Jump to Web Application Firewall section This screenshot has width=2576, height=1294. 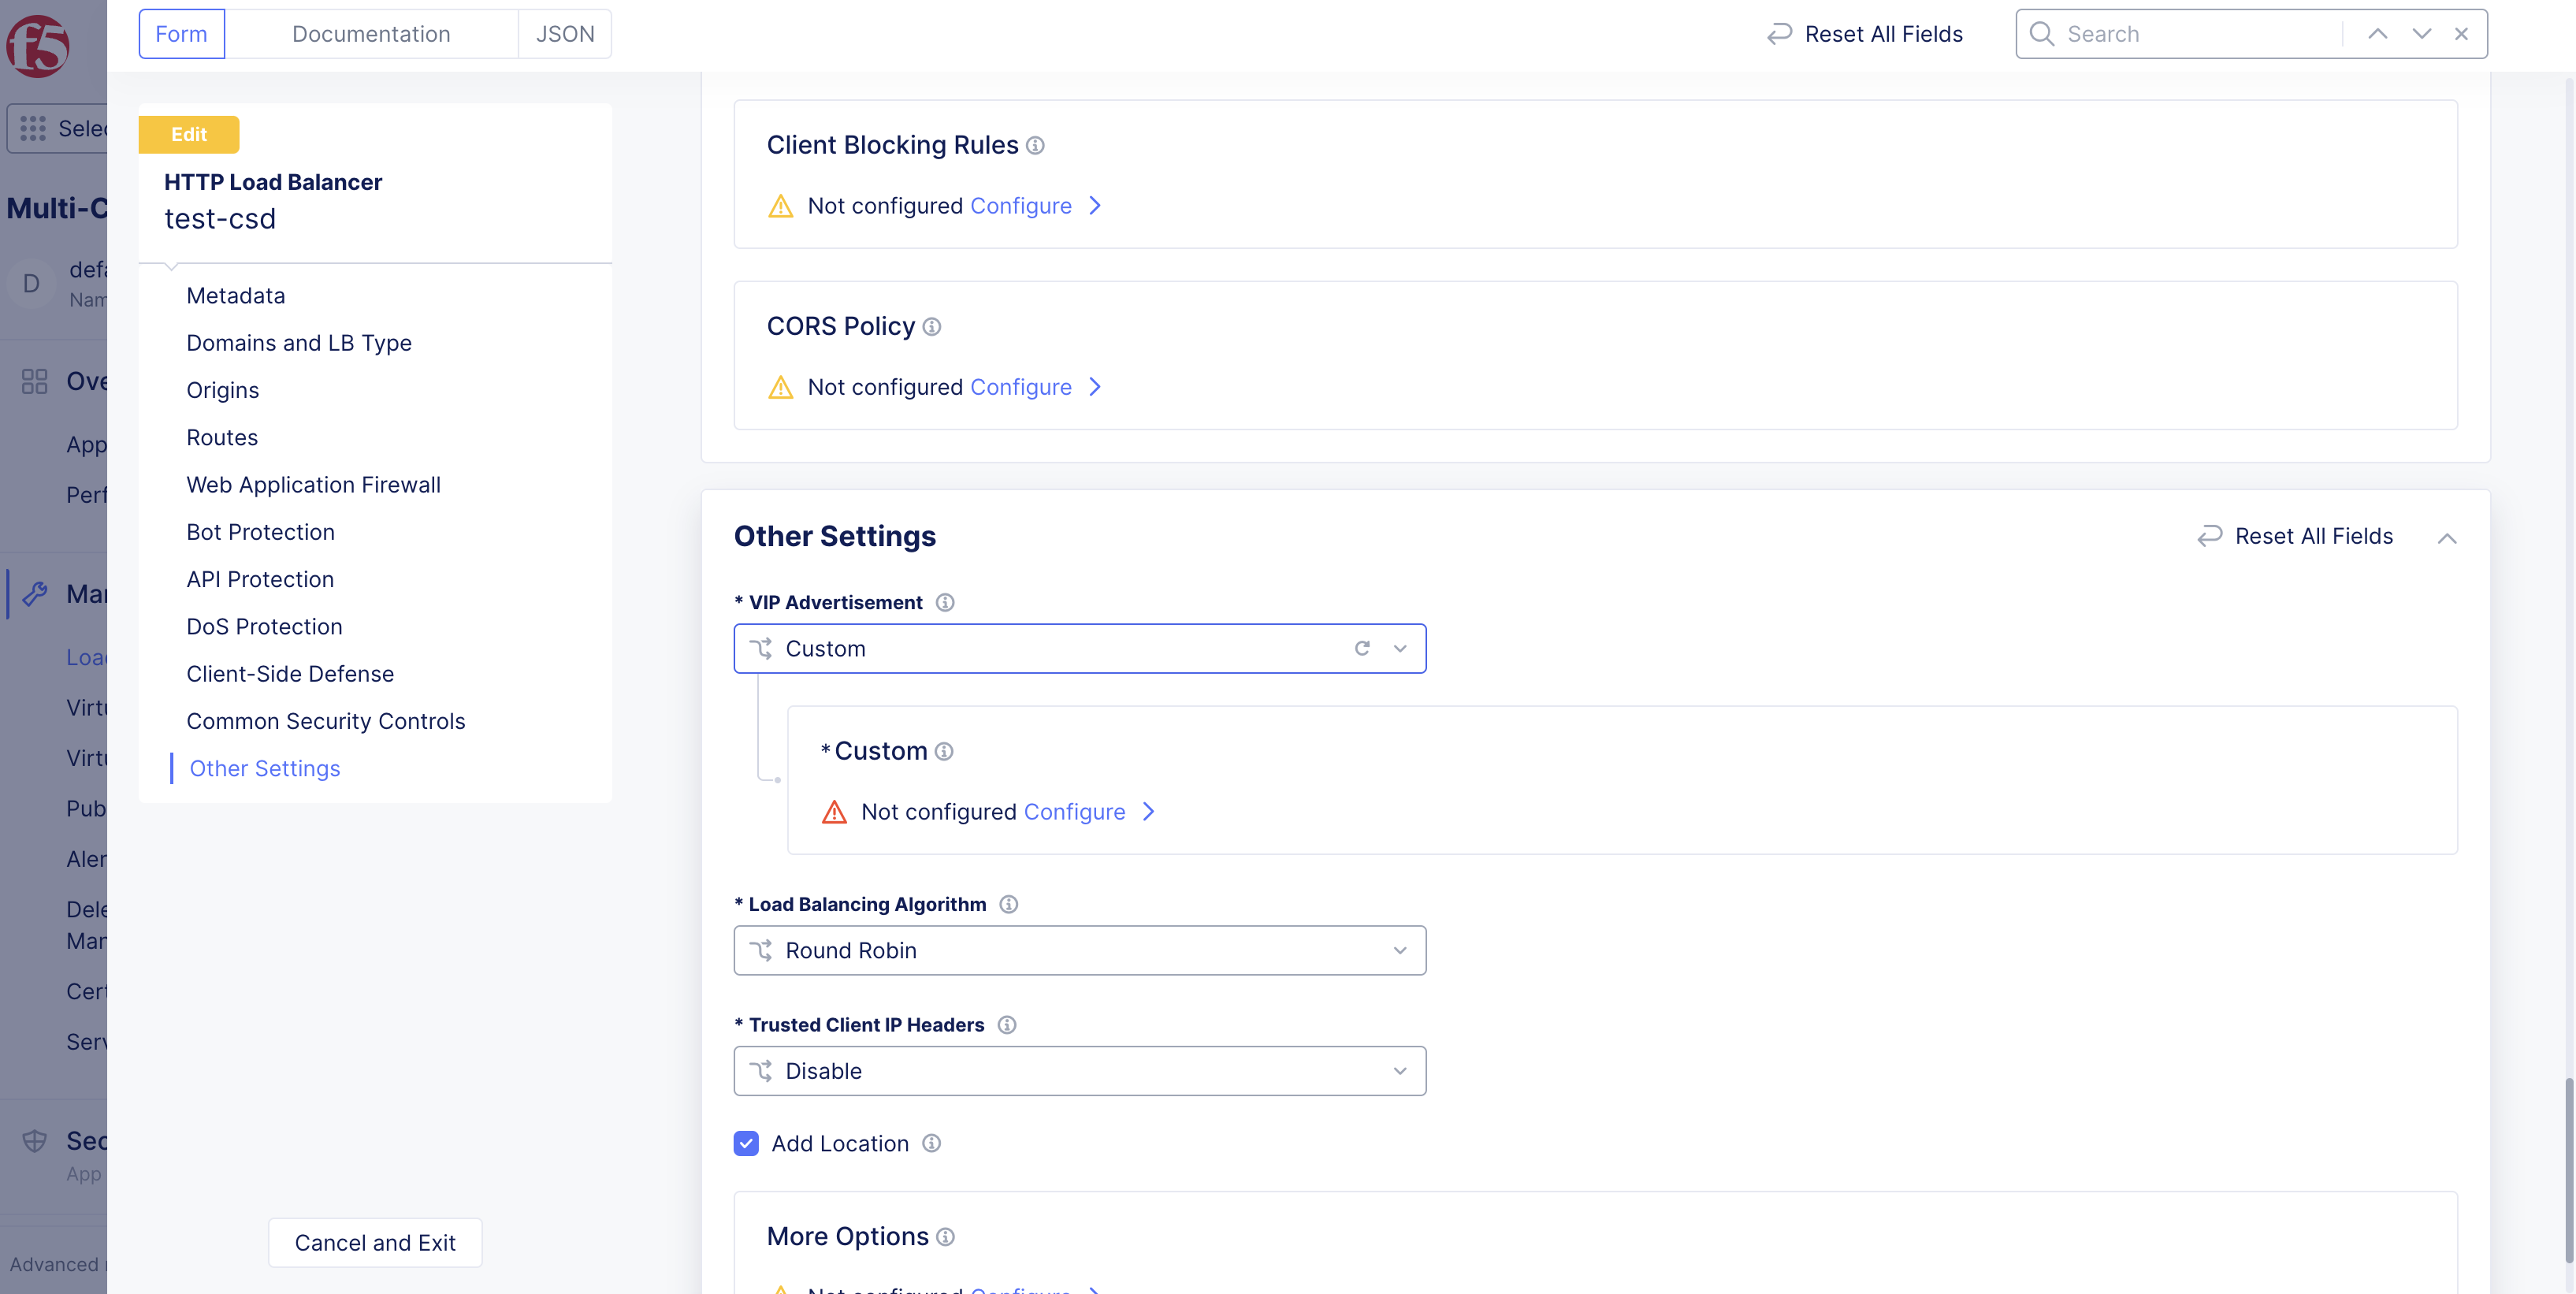click(x=313, y=485)
